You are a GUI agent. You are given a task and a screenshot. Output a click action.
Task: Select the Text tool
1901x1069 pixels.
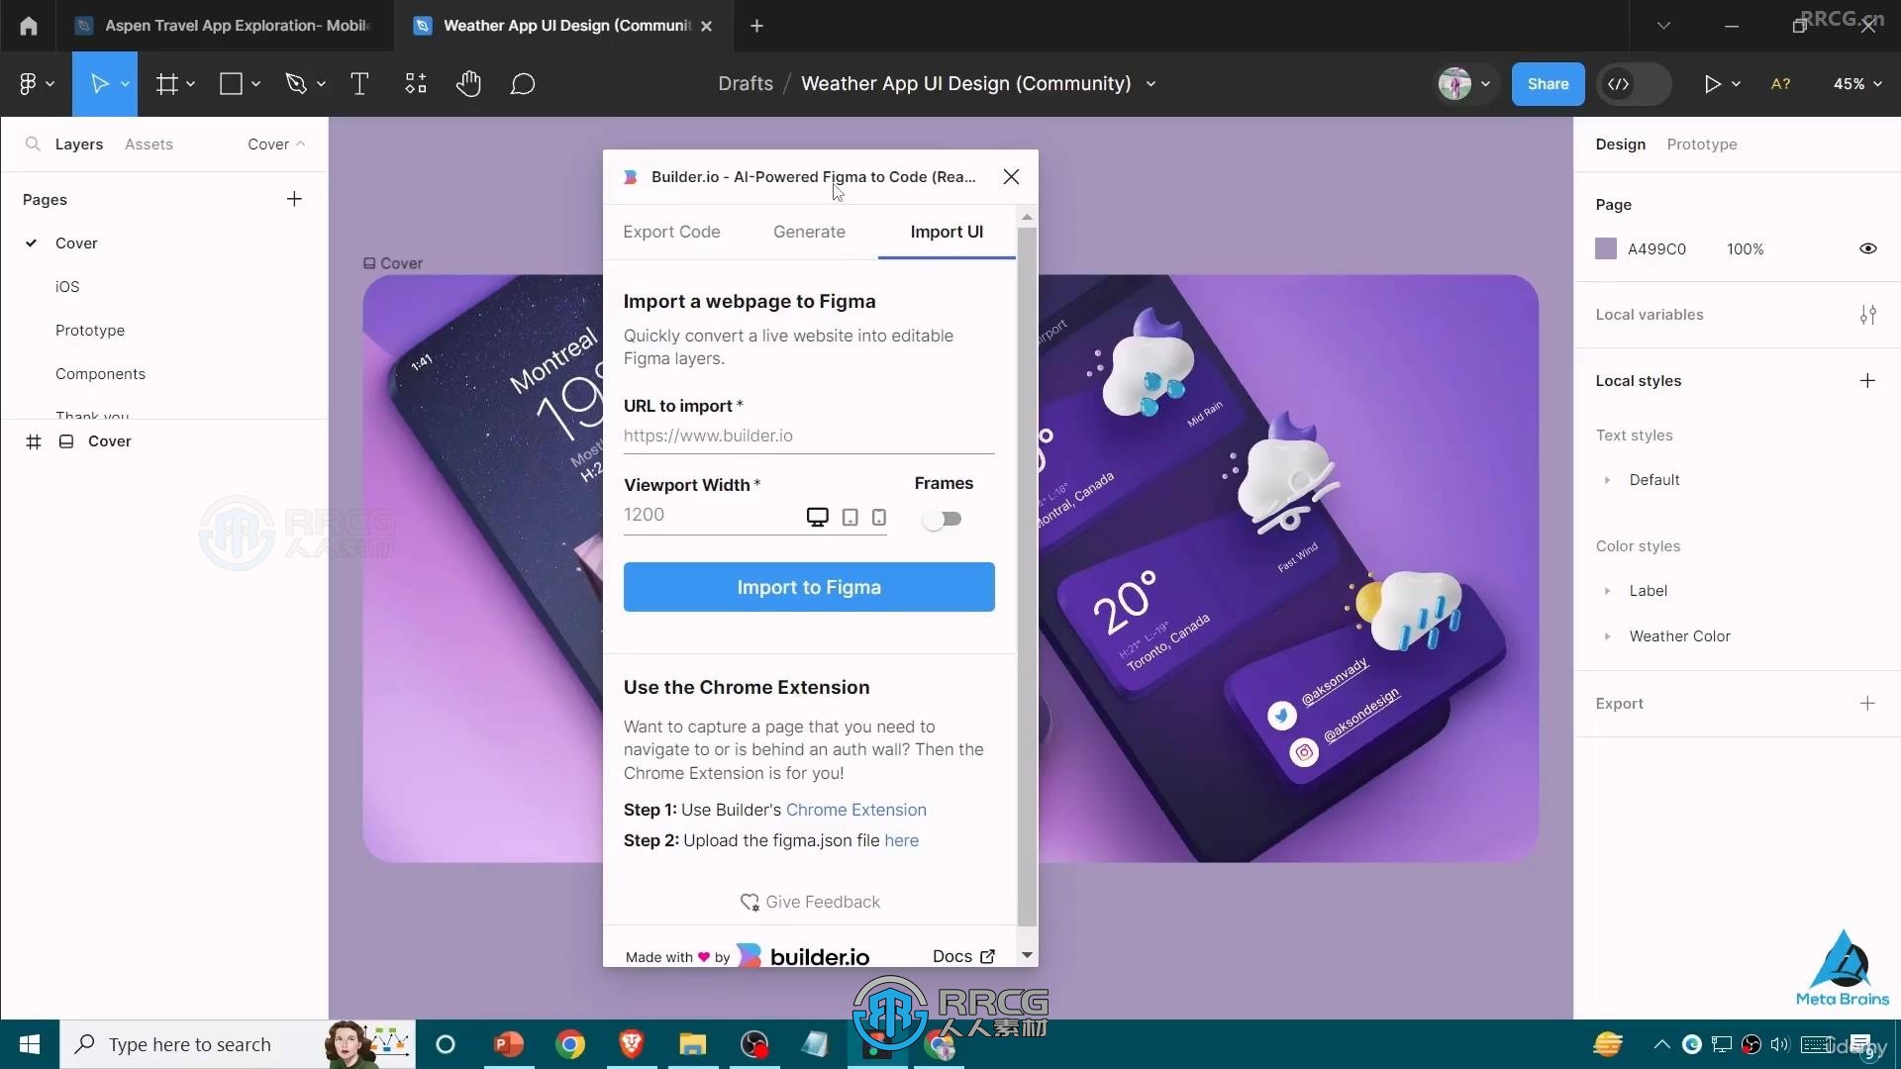[359, 84]
